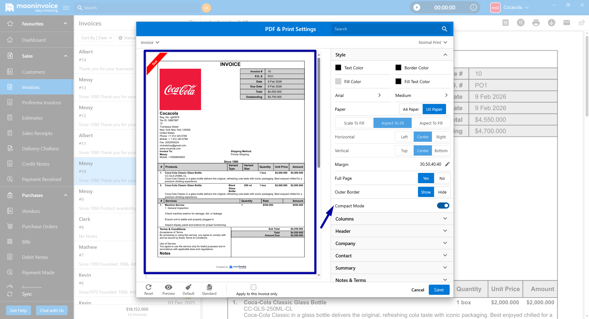Open the Normal Print dropdown
This screenshot has height=319, width=589.
[x=432, y=42]
